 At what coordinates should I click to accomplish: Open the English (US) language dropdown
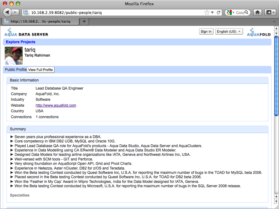[229, 31]
